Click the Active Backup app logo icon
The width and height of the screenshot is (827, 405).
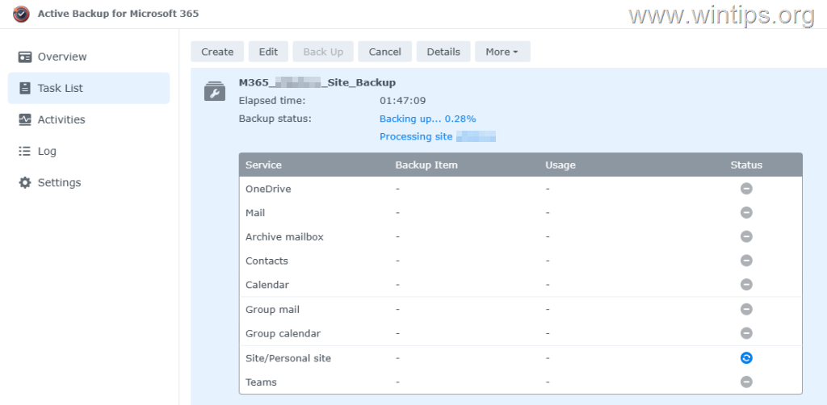21,14
